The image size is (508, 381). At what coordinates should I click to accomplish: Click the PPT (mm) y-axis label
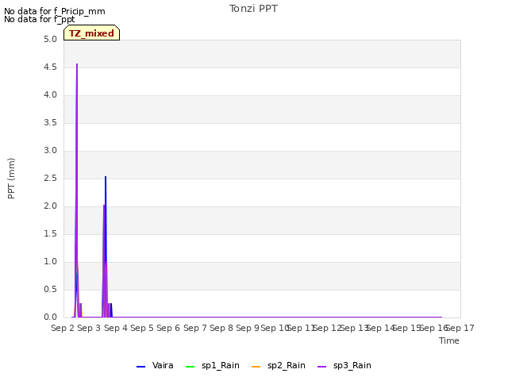click(11, 178)
